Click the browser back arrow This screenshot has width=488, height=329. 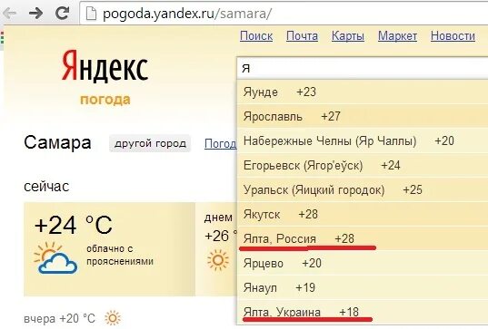10,14
